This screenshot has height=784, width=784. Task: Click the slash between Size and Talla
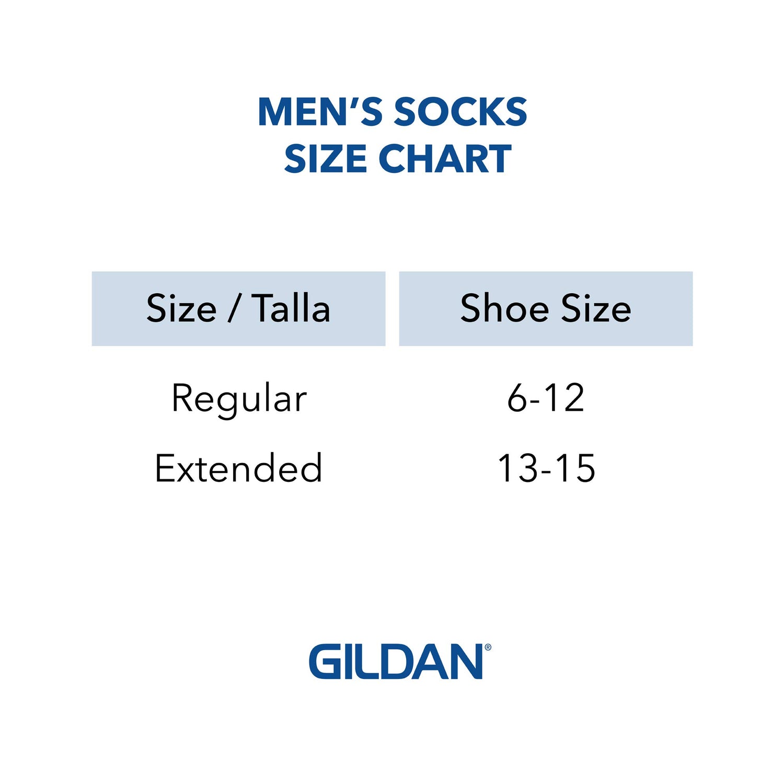(x=234, y=308)
